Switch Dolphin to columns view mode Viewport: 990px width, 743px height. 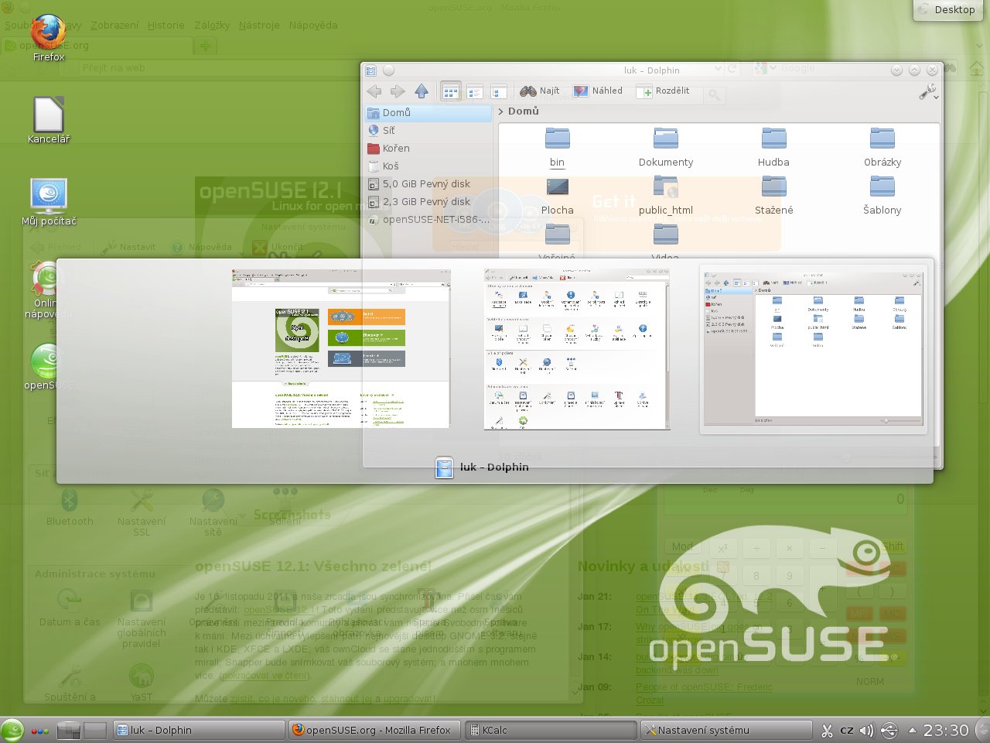(499, 91)
